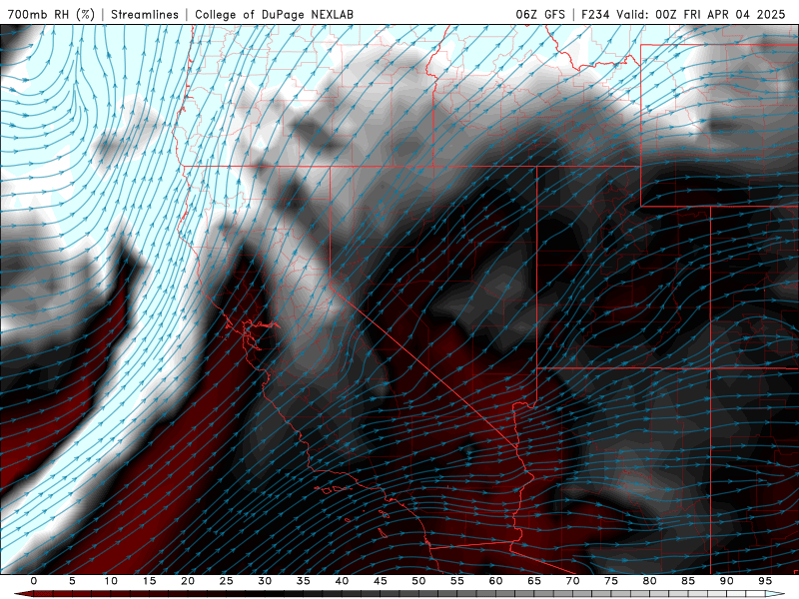This screenshot has width=799, height=599.
Task: Select the "10" colorbar scale label
Action: point(111,581)
